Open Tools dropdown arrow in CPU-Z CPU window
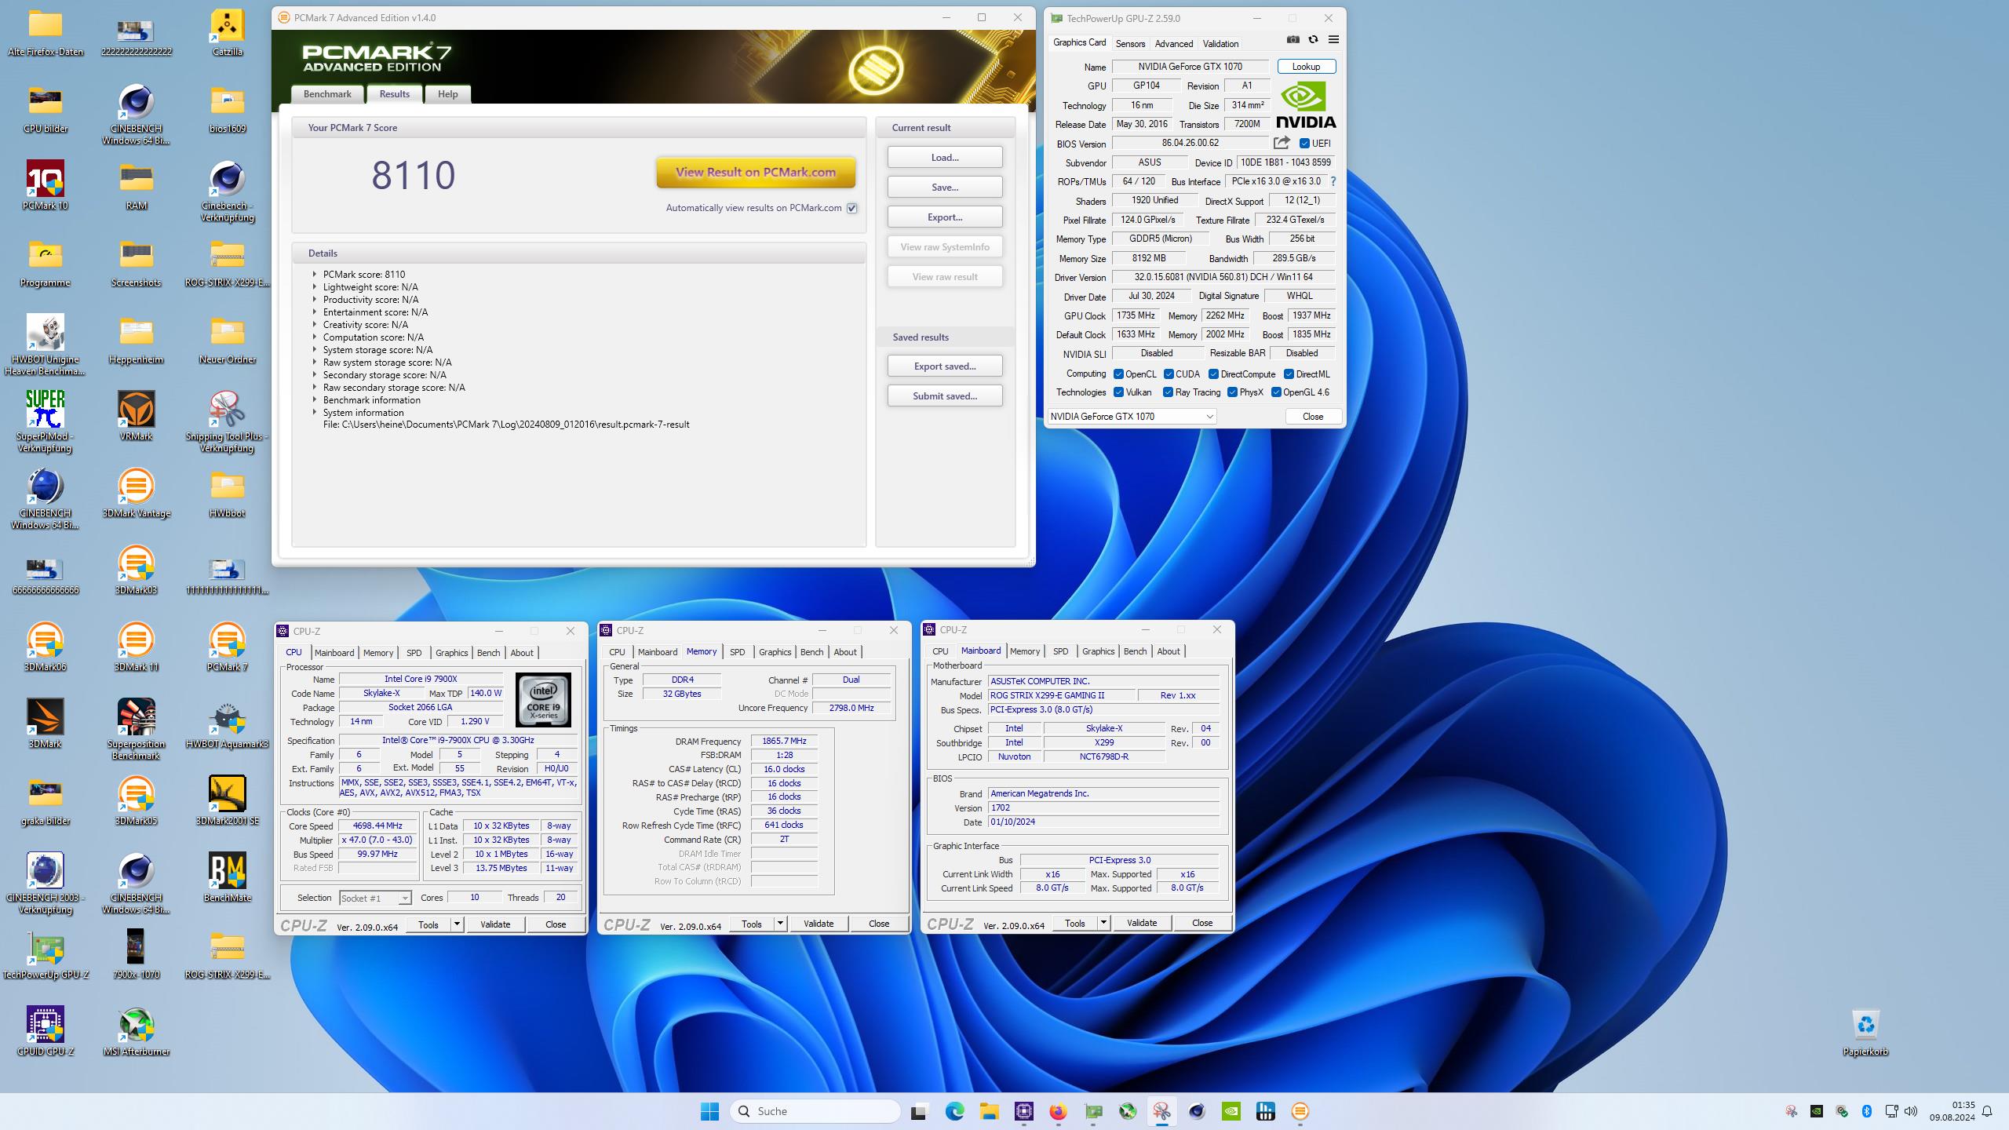The height and width of the screenshot is (1130, 2009). [457, 924]
